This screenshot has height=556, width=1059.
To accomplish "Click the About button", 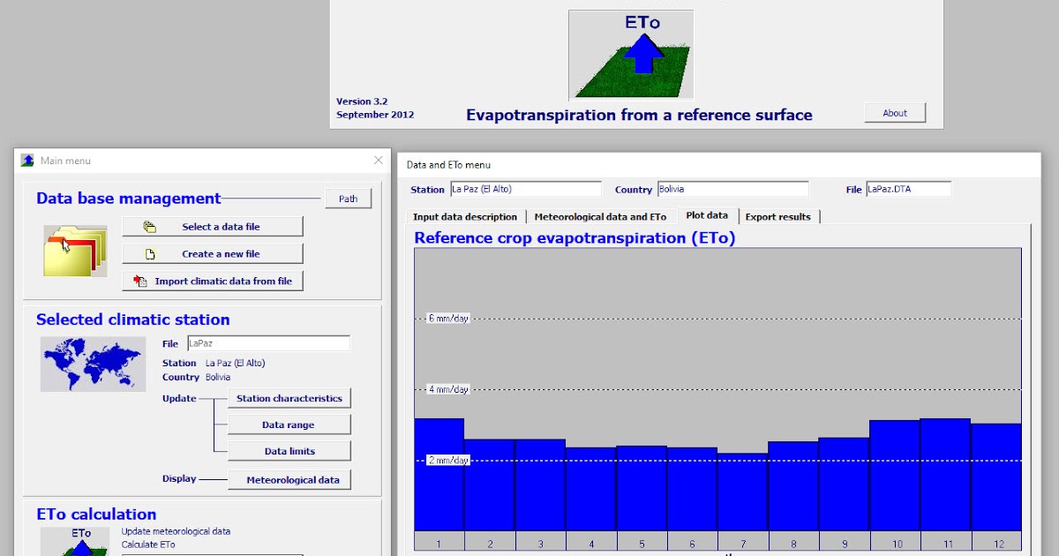I will (x=894, y=112).
